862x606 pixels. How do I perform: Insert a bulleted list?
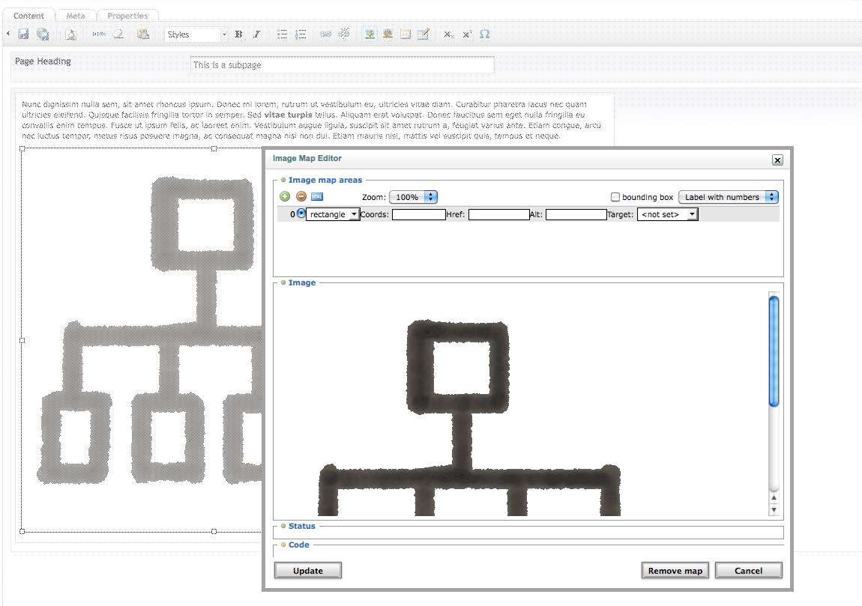(x=282, y=34)
